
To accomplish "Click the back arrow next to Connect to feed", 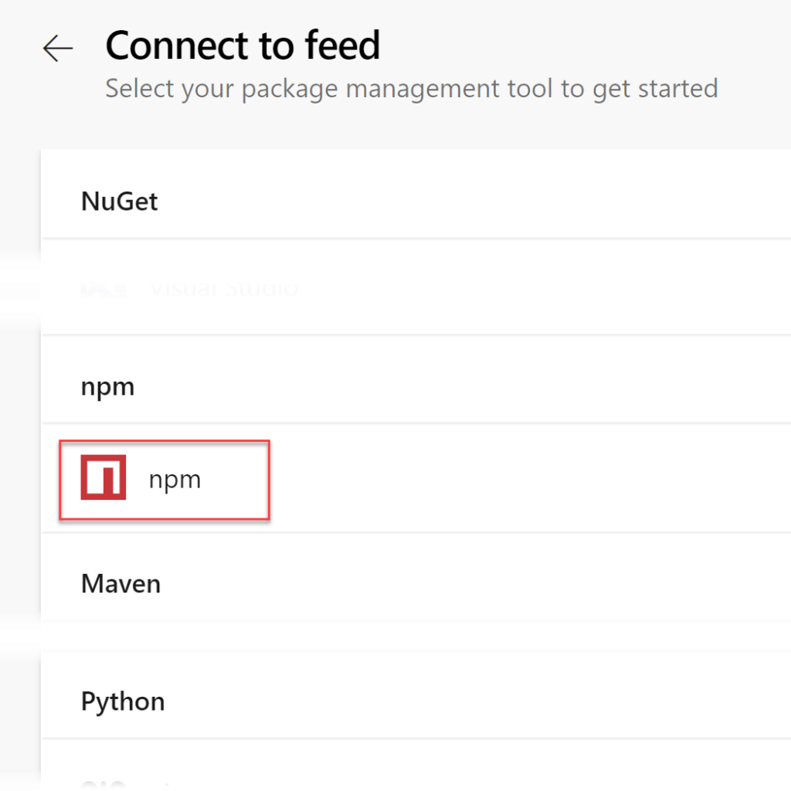I will pos(58,49).
